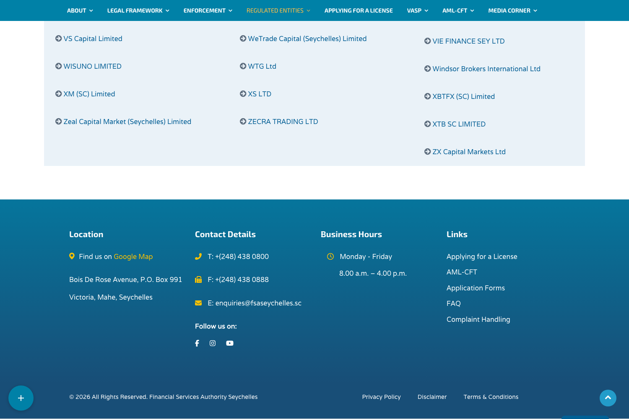
Task: Click the clock icon under Business Hours
Action: pos(330,256)
